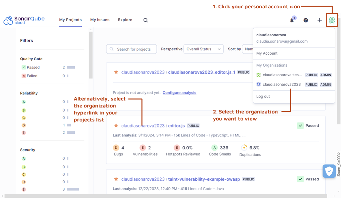This screenshot has height=198, width=347.
Task: Filter by Quality Gate Failed
Action: click(x=48, y=76)
